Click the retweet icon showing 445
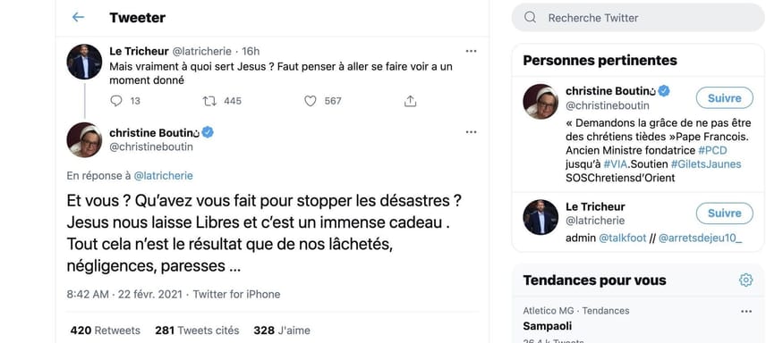Screen dimensions: 783x343 point(209,101)
